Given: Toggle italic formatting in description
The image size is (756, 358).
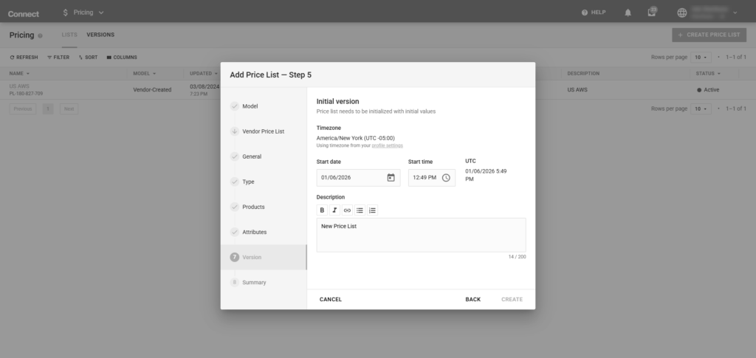Looking at the screenshot, I should 334,210.
